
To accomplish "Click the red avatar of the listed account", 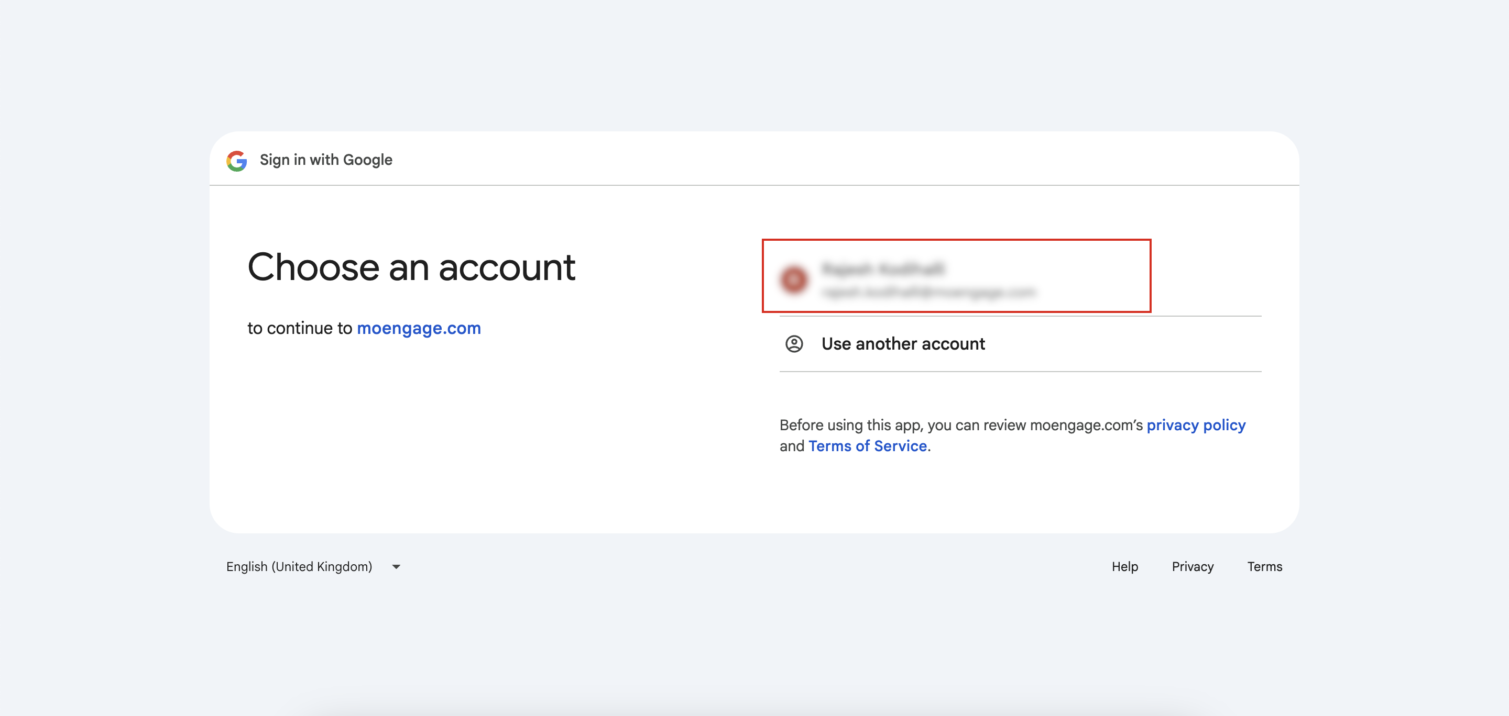I will [x=794, y=279].
